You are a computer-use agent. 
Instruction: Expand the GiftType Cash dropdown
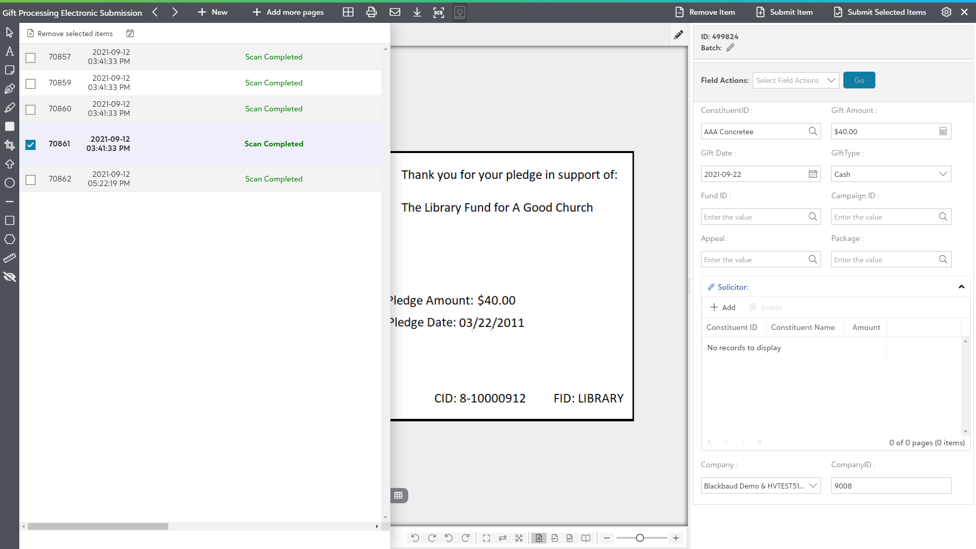[891, 174]
